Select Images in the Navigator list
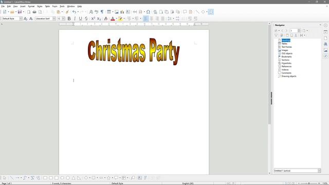 pyautogui.click(x=285, y=50)
